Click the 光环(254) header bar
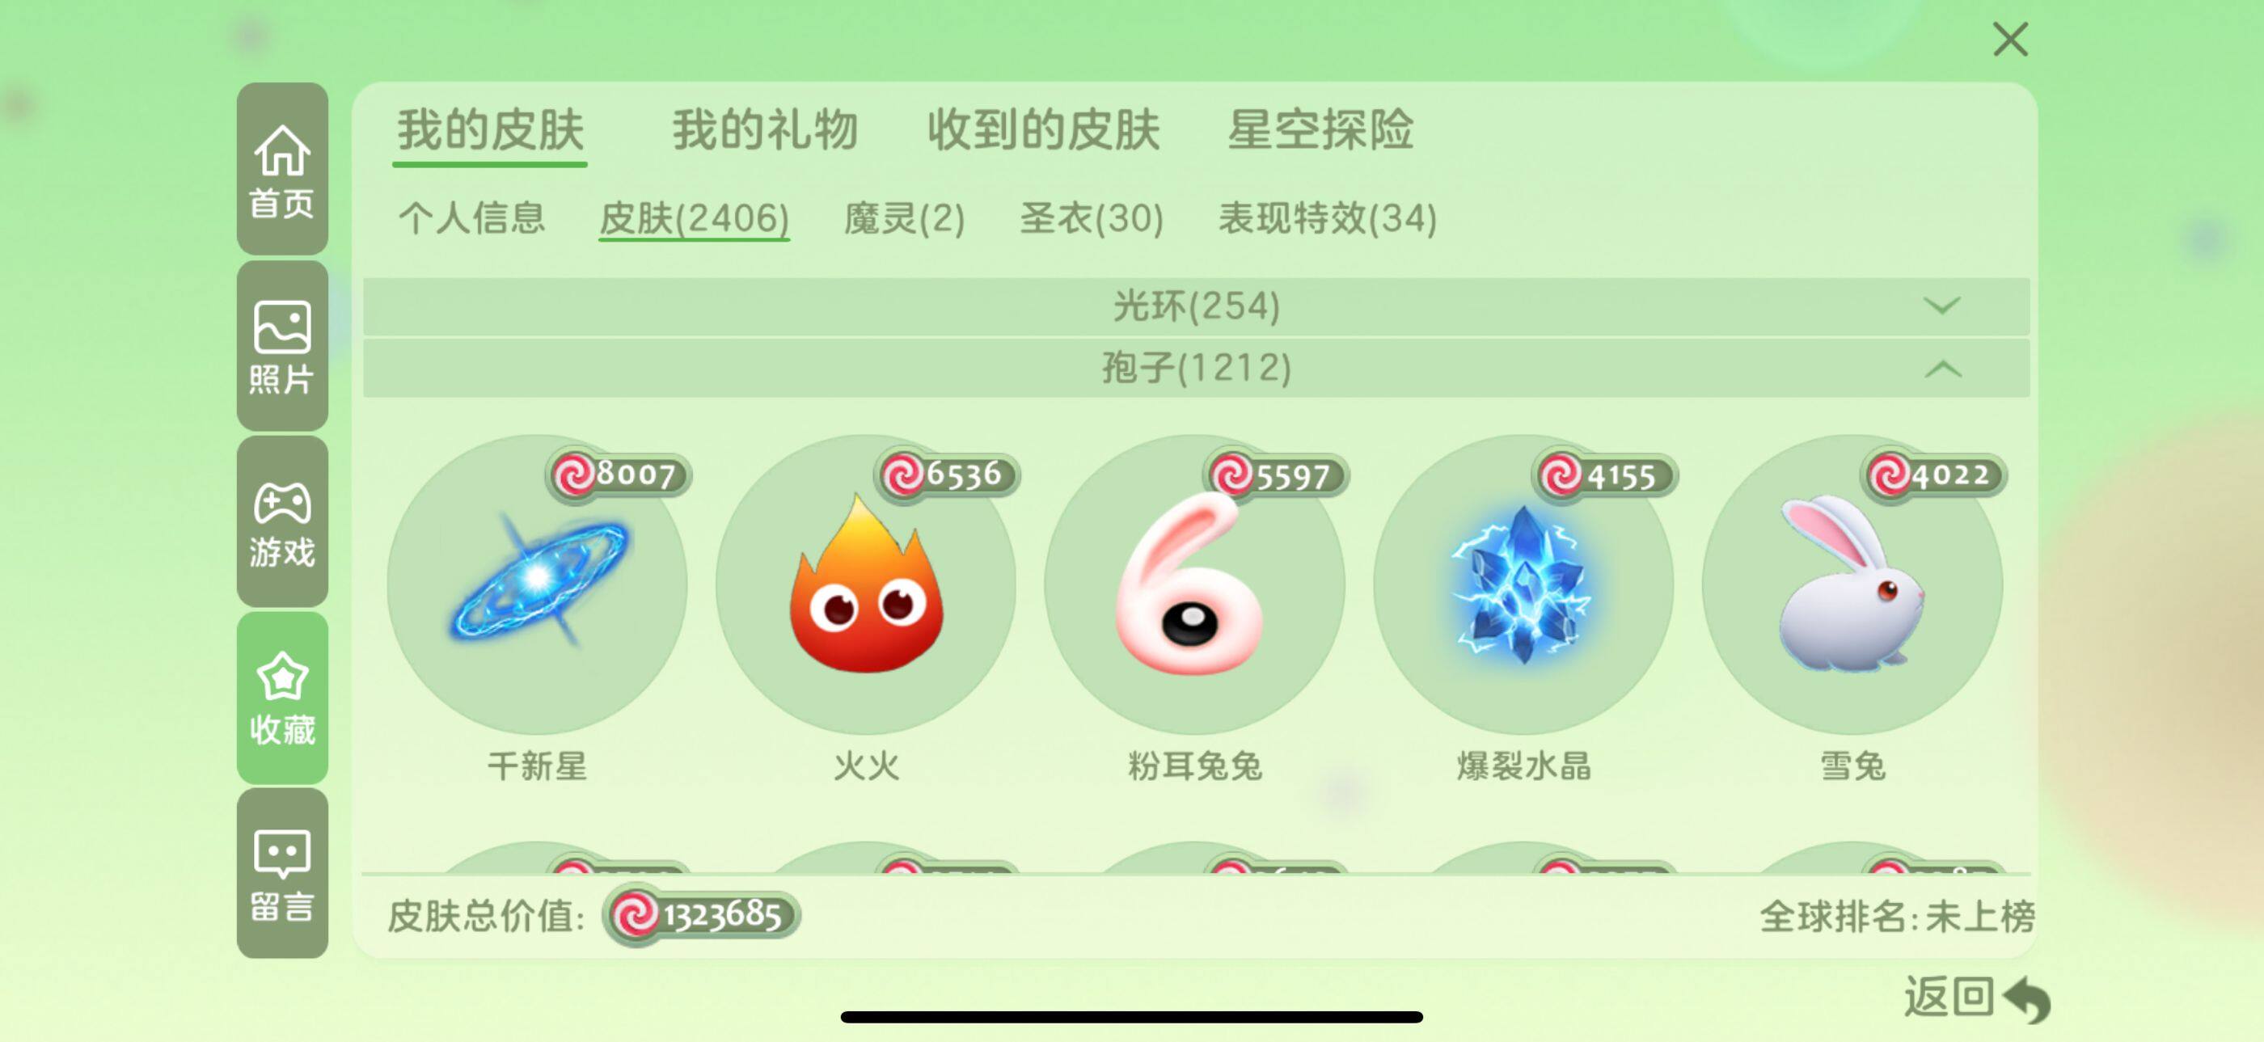Screen dimensions: 2264x1042 point(1196,306)
